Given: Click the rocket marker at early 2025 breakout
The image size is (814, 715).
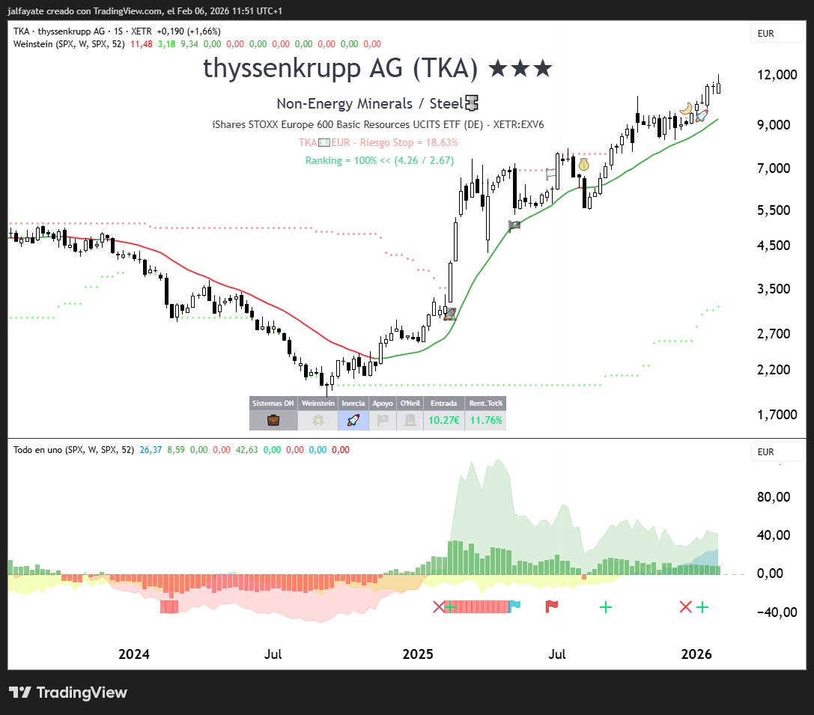Looking at the screenshot, I should [449, 314].
